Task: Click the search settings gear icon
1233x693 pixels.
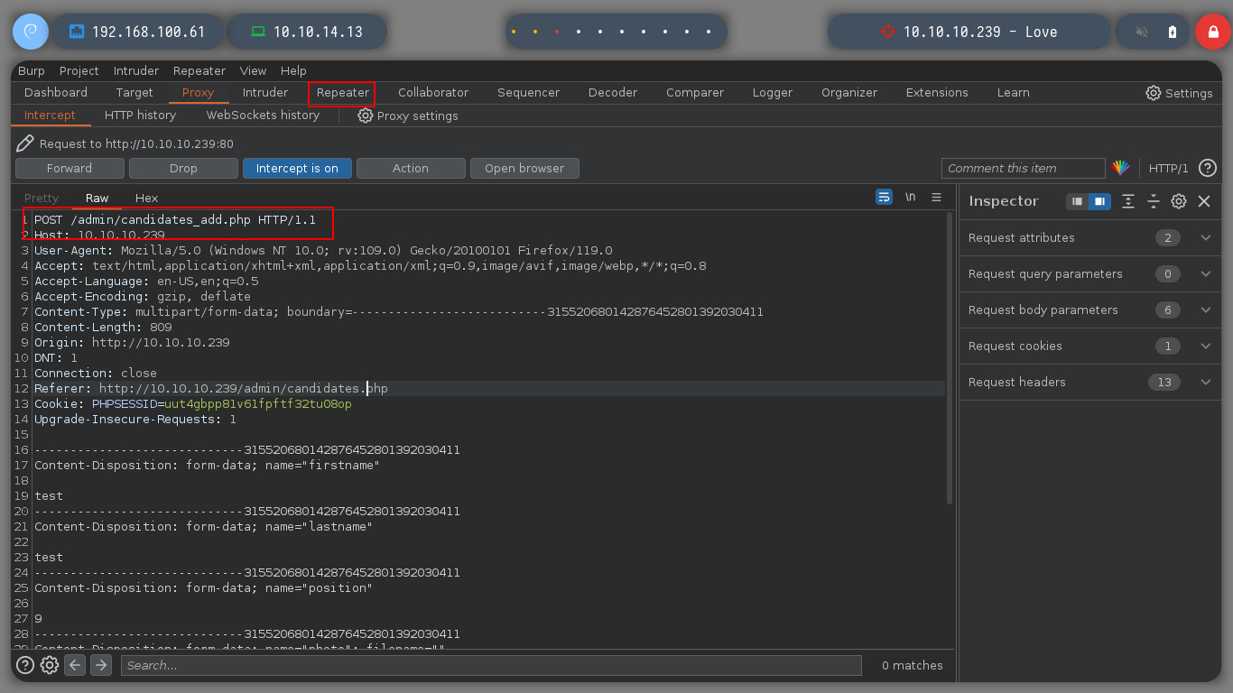Action: point(50,665)
